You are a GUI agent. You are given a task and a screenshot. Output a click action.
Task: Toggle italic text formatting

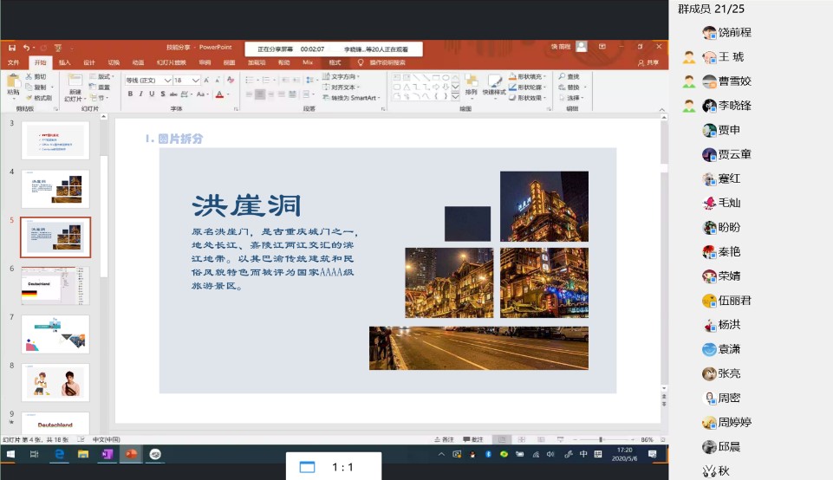pos(140,94)
